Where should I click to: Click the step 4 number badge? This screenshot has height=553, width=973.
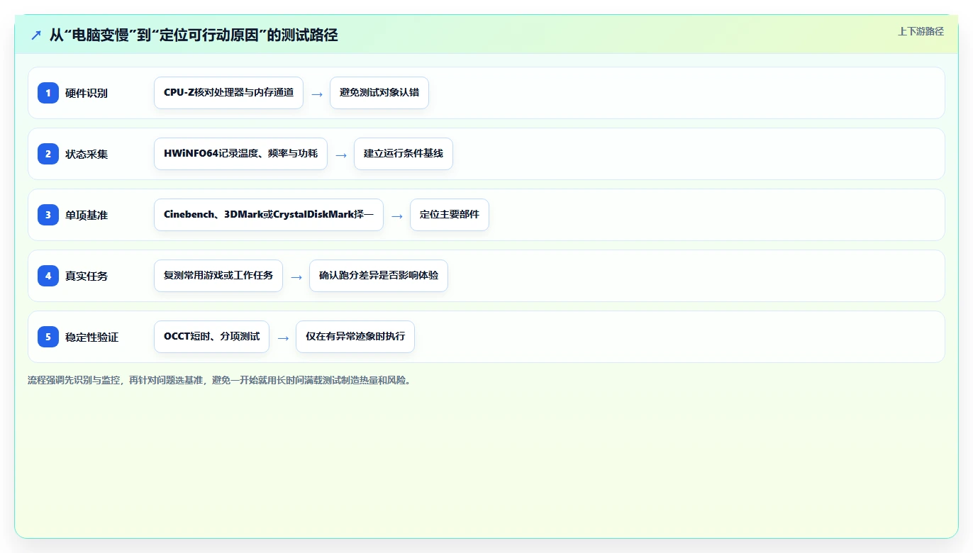(x=48, y=276)
